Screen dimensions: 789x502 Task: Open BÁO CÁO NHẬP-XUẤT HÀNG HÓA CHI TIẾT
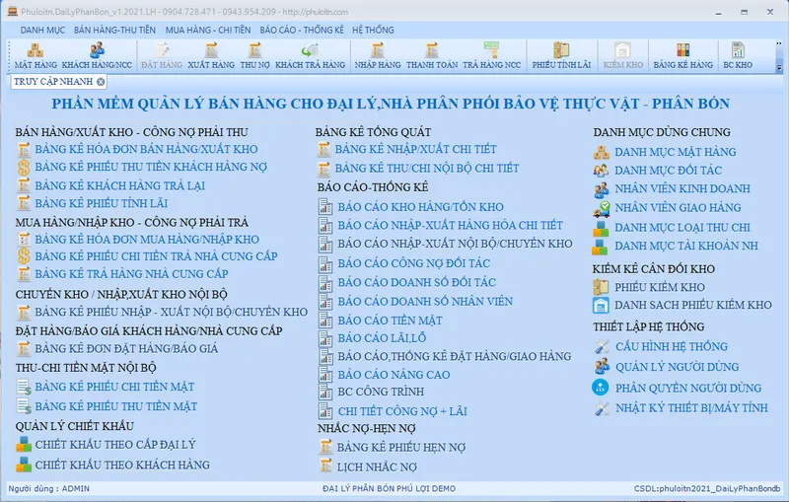[451, 225]
